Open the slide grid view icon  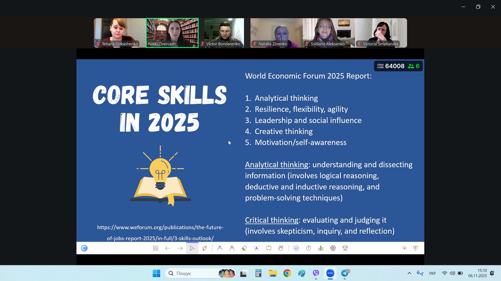coord(156,248)
